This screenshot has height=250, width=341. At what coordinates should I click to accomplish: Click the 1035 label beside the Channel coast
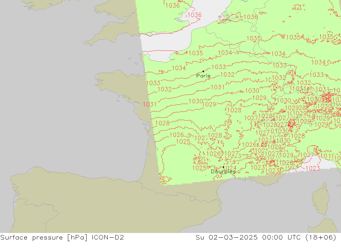196,53
